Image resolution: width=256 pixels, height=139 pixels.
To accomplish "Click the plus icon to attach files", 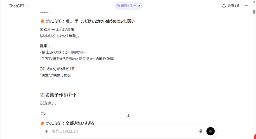I will click(46, 131).
